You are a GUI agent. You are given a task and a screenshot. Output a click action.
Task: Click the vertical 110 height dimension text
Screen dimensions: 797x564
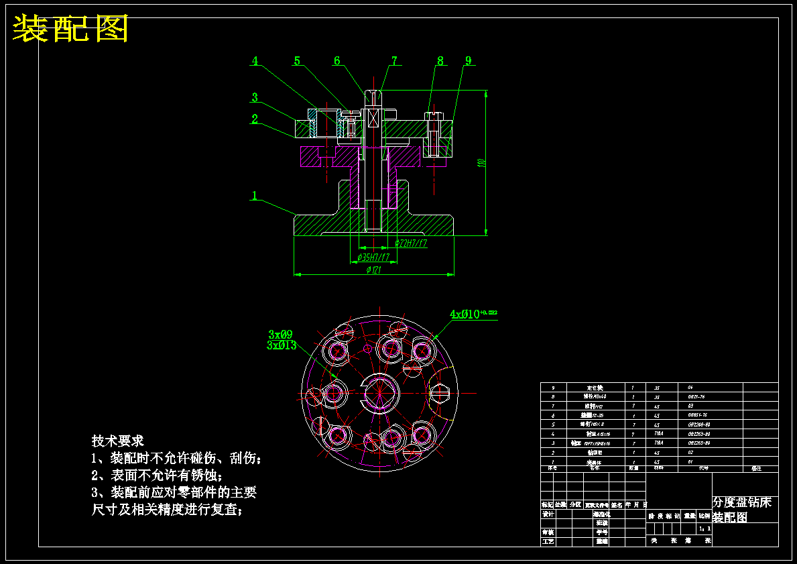point(481,163)
